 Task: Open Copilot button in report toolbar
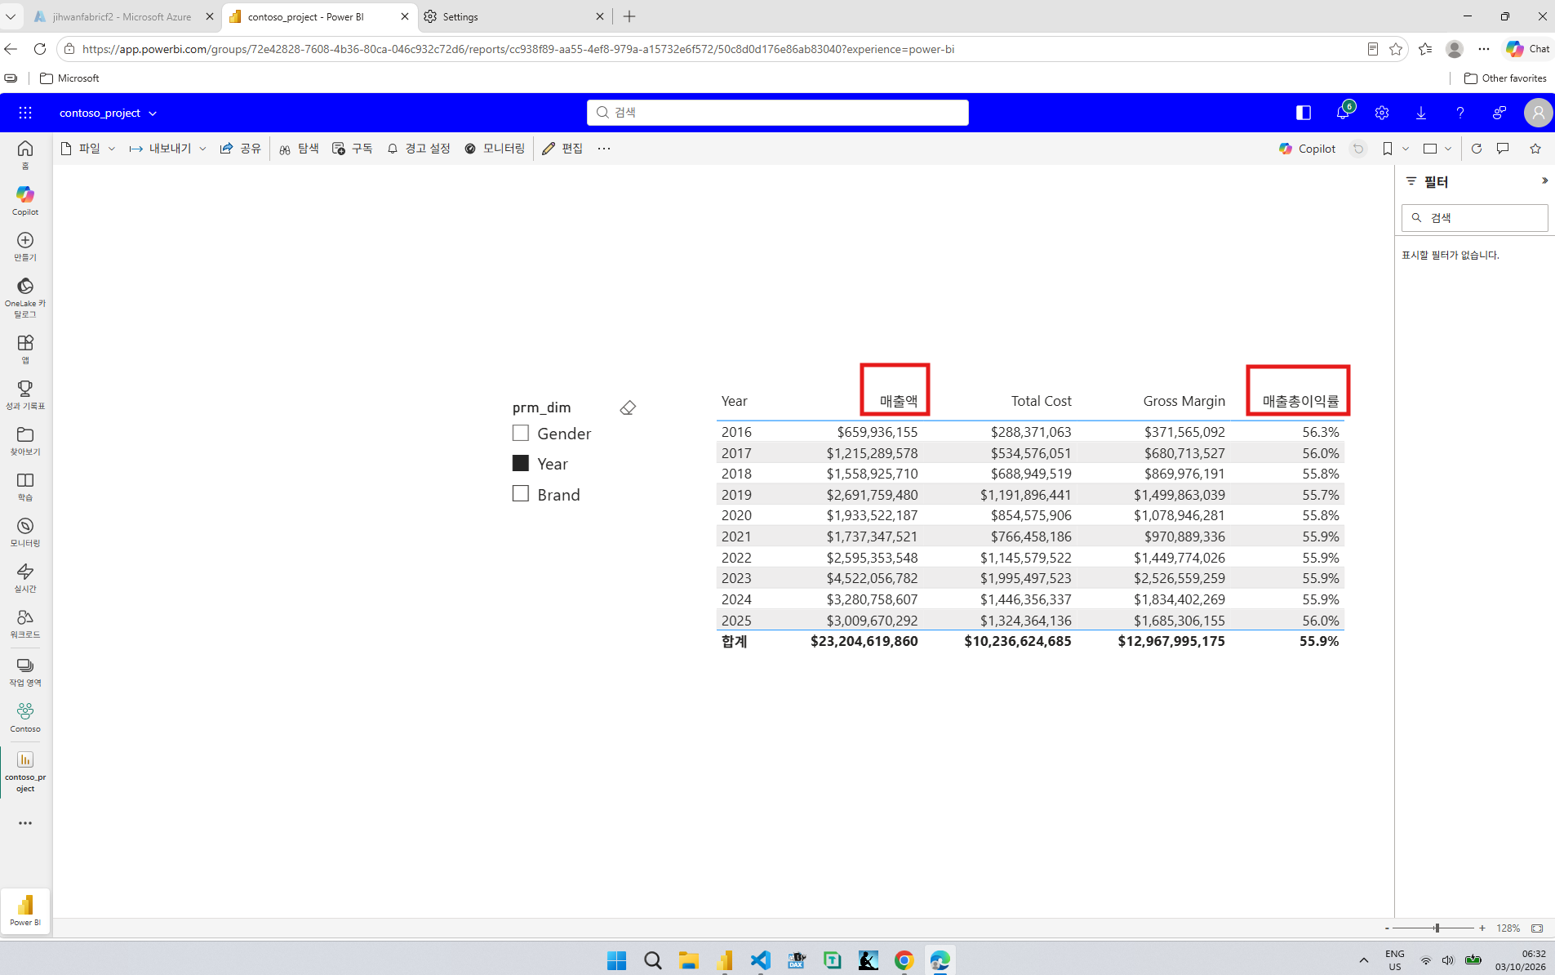1308,149
